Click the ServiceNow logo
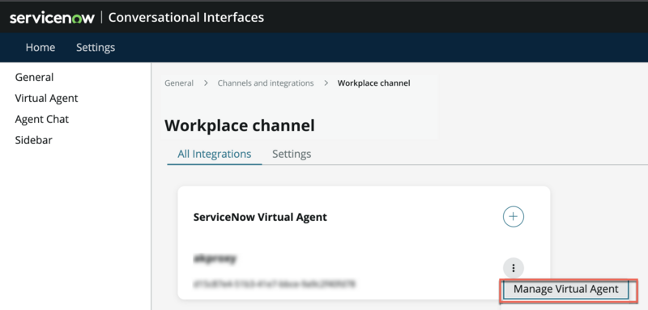Viewport: 648px width, 310px height. click(x=52, y=18)
